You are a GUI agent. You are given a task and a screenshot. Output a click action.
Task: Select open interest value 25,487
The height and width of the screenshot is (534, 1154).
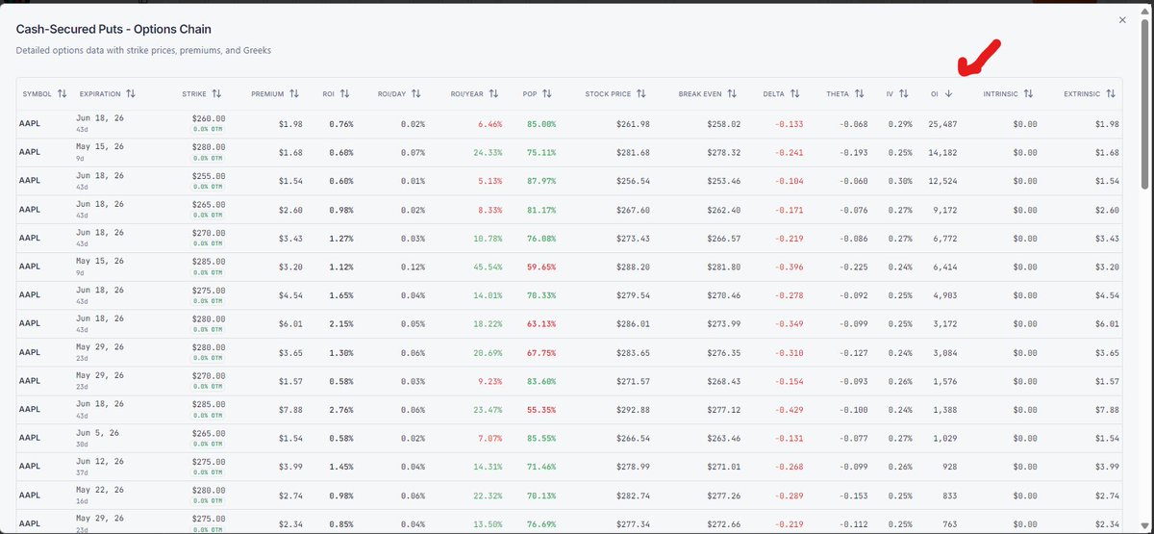click(x=942, y=124)
